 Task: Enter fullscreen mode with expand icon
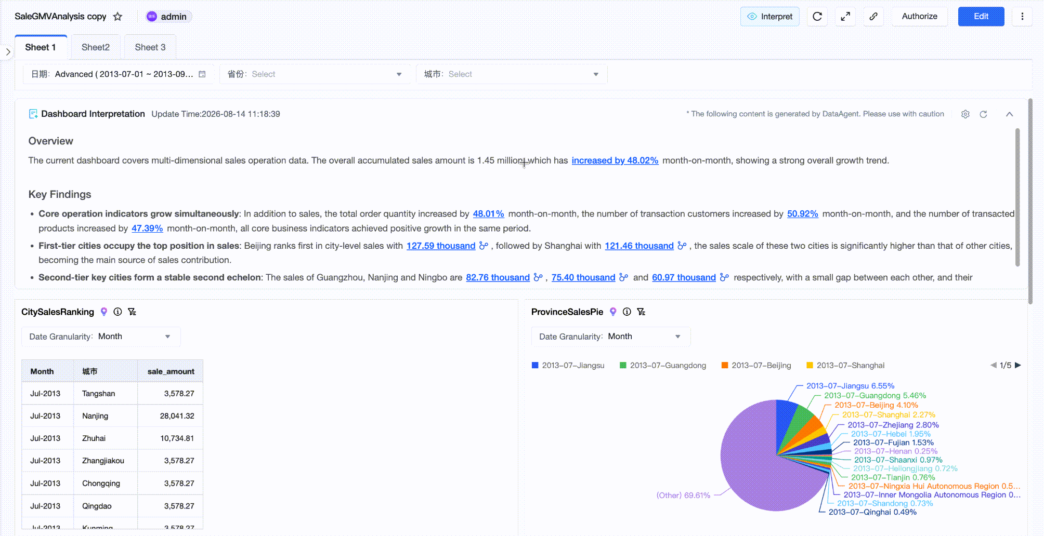(x=845, y=17)
